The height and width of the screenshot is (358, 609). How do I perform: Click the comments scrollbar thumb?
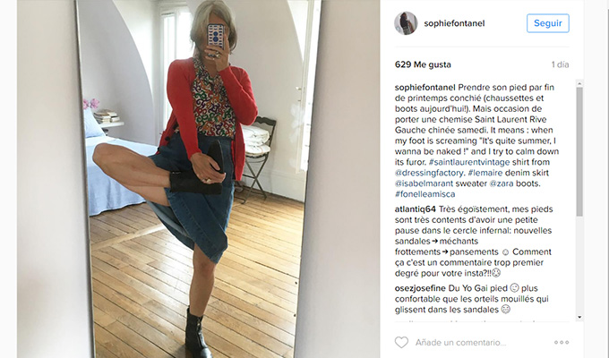coord(579,151)
